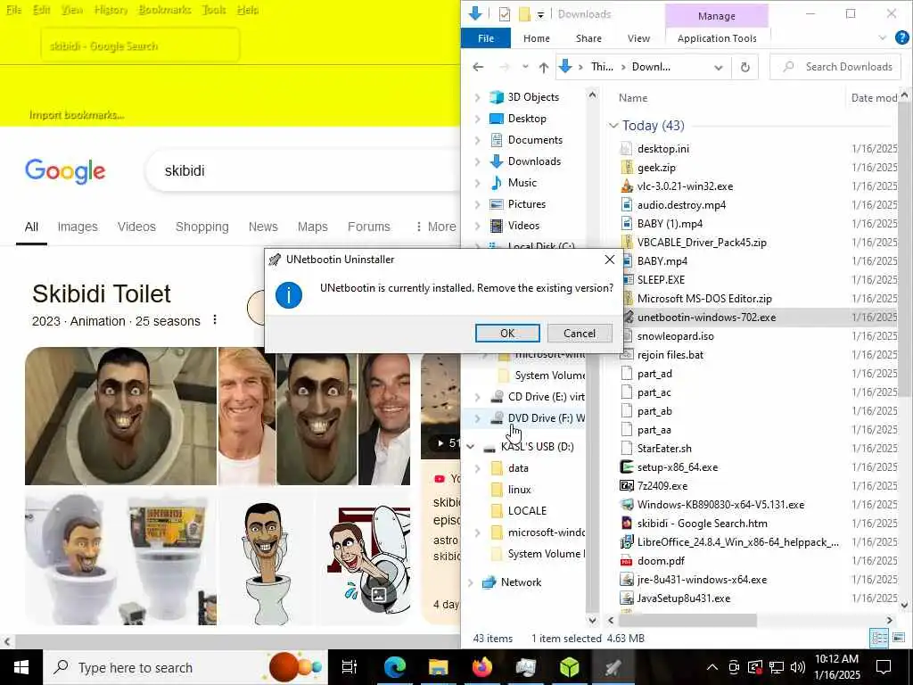The height and width of the screenshot is (685, 913).
Task: Open Import bookmarks in the browser toolbar
Action: pos(77,115)
